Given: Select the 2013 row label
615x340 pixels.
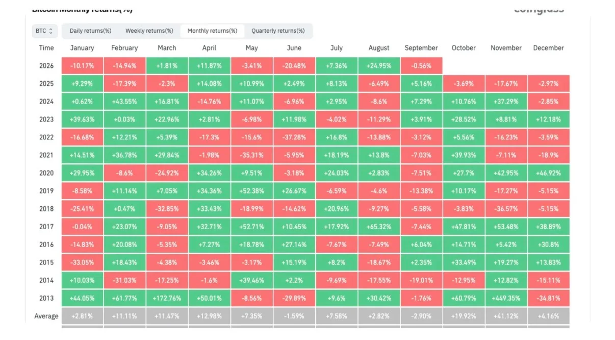Looking at the screenshot, I should point(46,298).
